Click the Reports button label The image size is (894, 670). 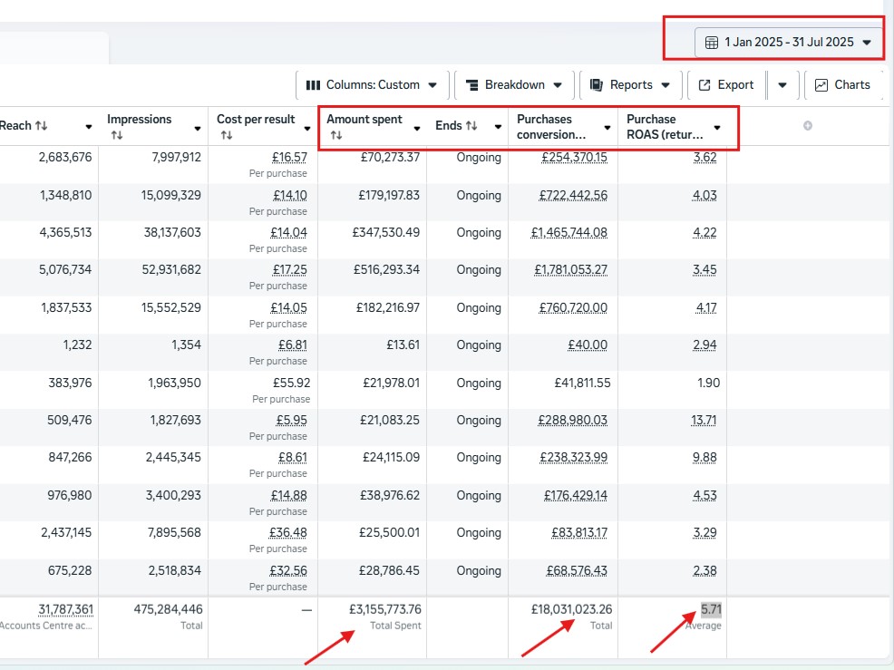point(631,85)
